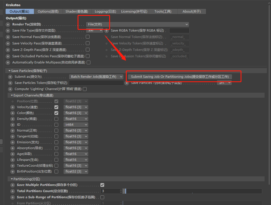Enable Save Normal Pass checkbox
Image resolution: width=271 pixels, height=205 pixels.
point(88,37)
